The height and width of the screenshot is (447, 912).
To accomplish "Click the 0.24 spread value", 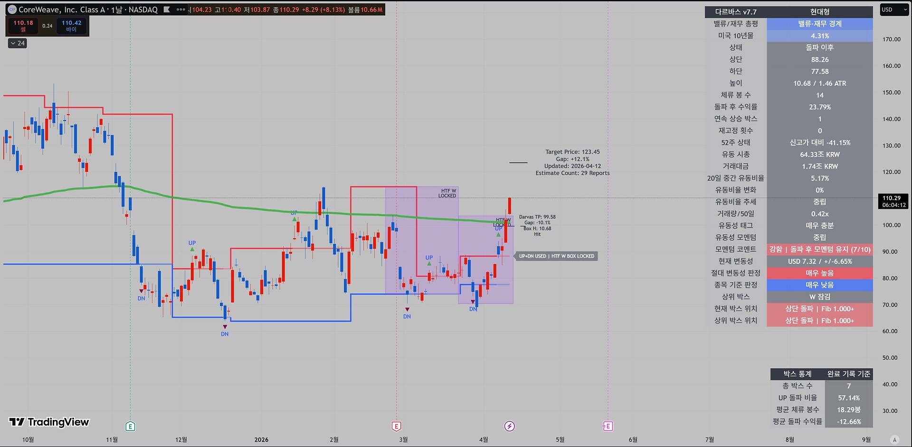I will [x=47, y=26].
